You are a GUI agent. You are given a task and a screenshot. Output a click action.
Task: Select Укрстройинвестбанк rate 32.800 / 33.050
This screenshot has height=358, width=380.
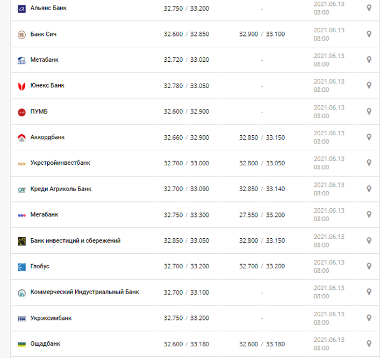click(x=262, y=163)
